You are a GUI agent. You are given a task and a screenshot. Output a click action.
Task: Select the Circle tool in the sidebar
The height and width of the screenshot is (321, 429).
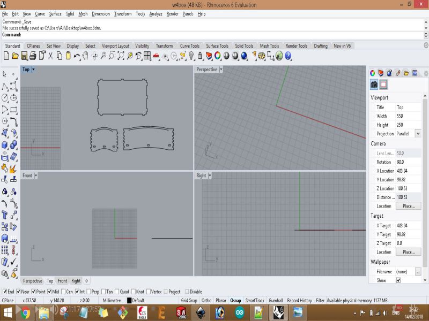click(x=5, y=98)
